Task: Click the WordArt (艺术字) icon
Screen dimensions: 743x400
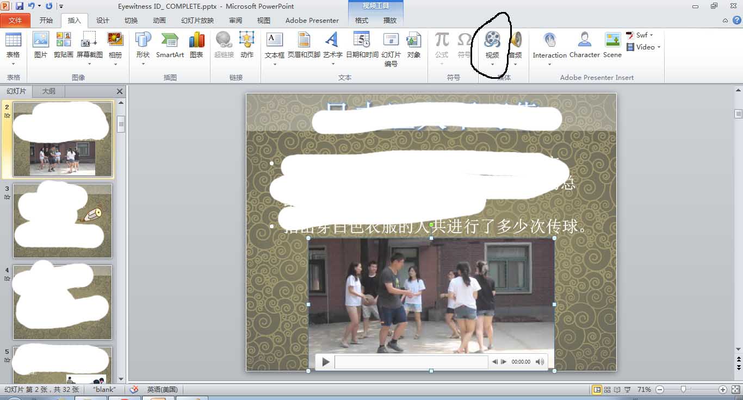Action: click(332, 40)
